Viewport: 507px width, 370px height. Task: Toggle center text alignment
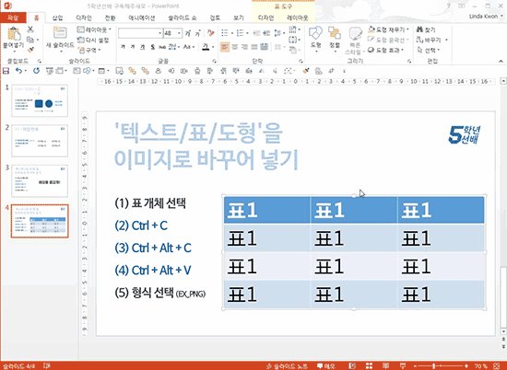click(x=234, y=47)
